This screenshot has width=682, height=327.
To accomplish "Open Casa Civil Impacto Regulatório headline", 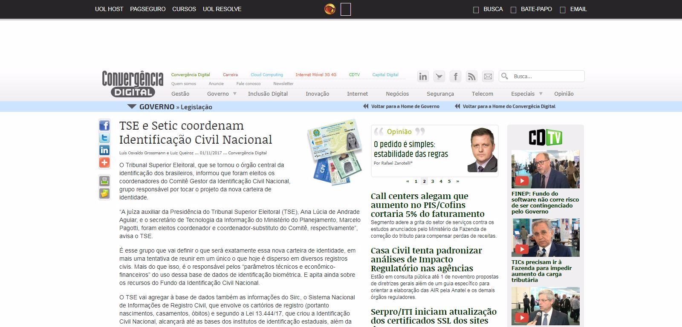I will pos(426,259).
